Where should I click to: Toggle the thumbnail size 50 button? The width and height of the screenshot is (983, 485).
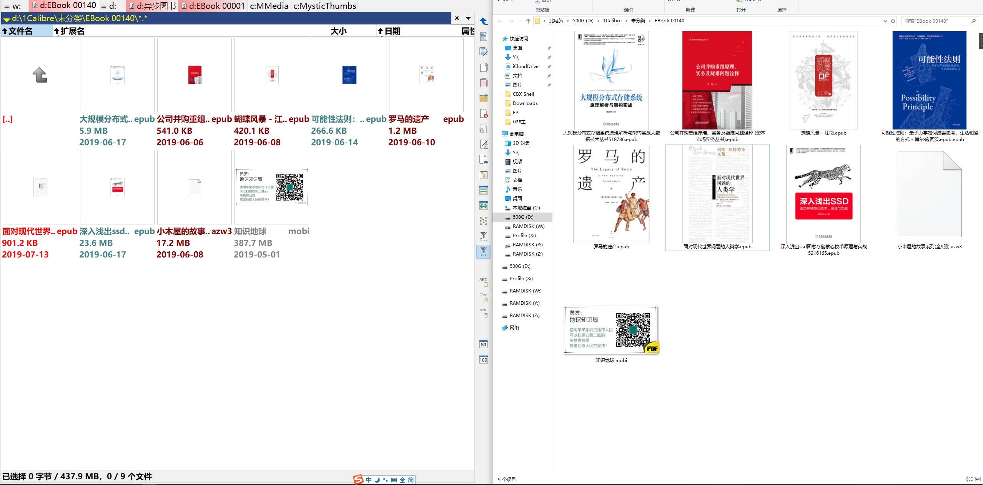[x=484, y=344]
